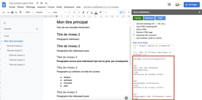Screen dimensions: 202x100
Task: Star the document
Action: [x=37, y=3]
